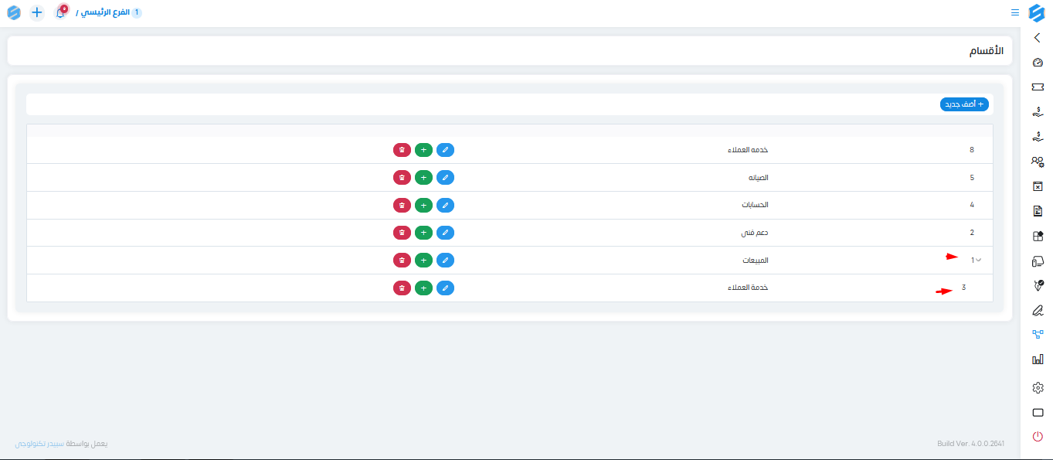Collapse the المبيعات row chevron
Screen dimensions: 1053x460
point(979,260)
